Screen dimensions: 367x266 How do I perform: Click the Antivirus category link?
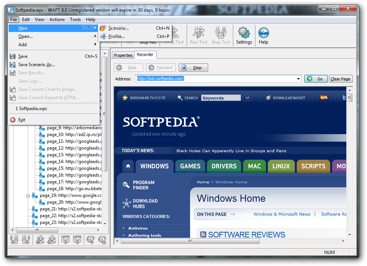(x=138, y=228)
